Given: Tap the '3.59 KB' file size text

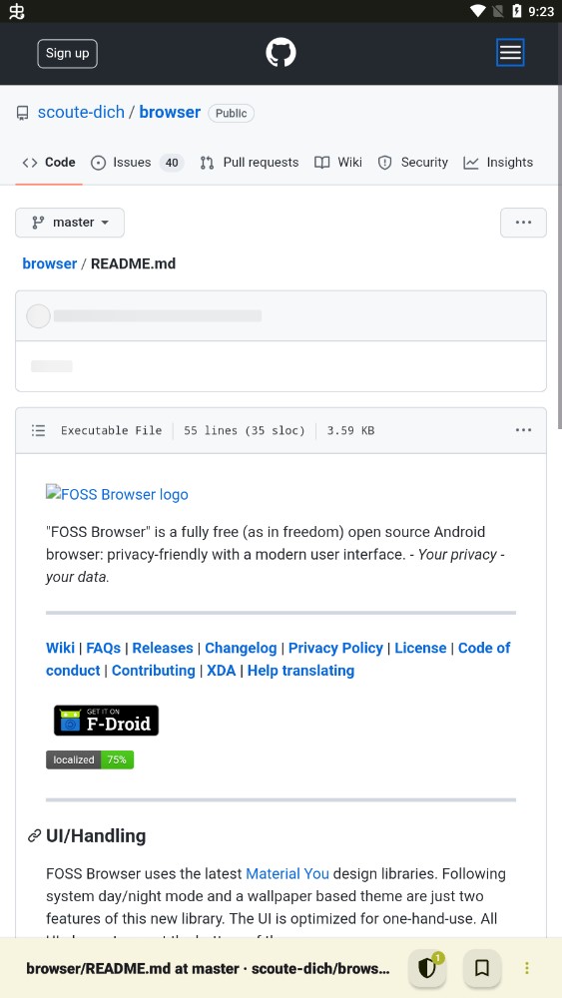Looking at the screenshot, I should [x=350, y=430].
